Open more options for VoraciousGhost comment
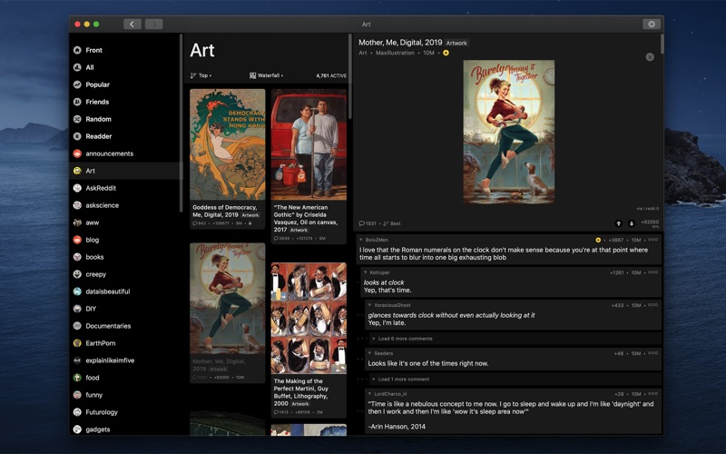 tap(652, 305)
